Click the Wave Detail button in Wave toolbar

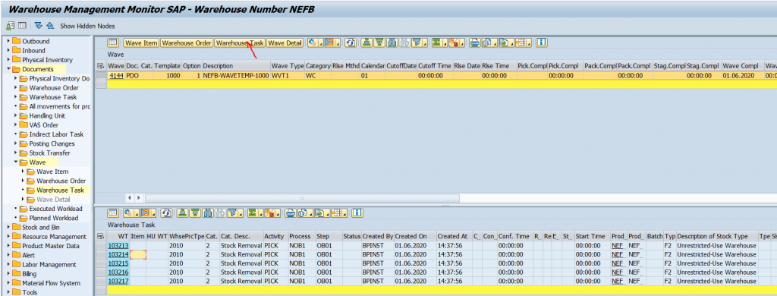(x=285, y=43)
